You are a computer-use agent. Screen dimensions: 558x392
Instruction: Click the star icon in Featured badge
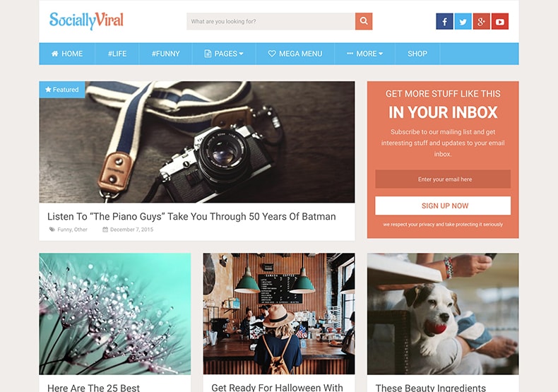click(x=49, y=90)
